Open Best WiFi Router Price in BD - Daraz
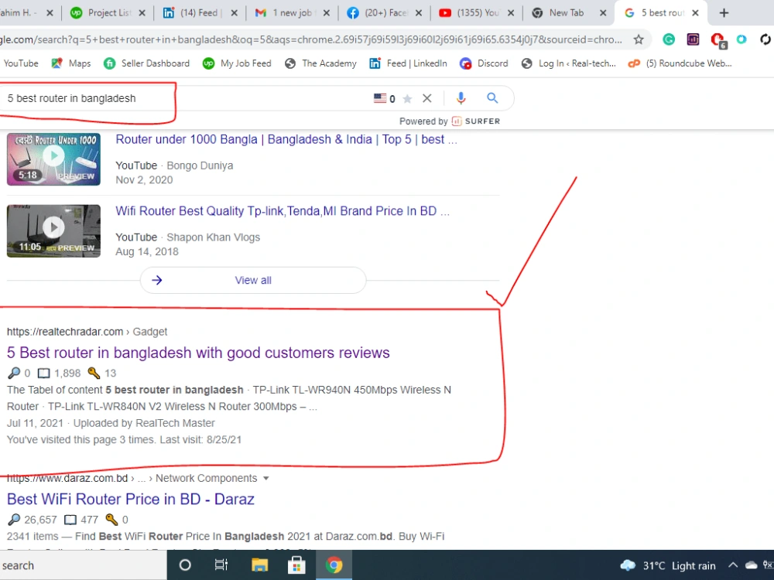774x580 pixels. tap(131, 499)
